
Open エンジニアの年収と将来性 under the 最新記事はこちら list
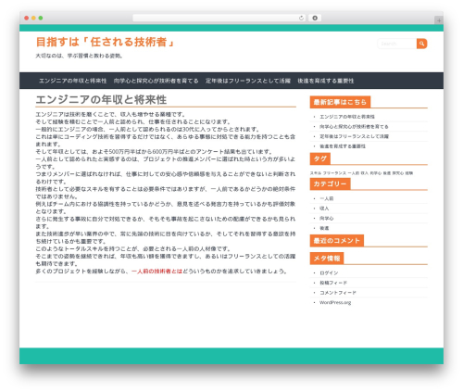pos(347,117)
